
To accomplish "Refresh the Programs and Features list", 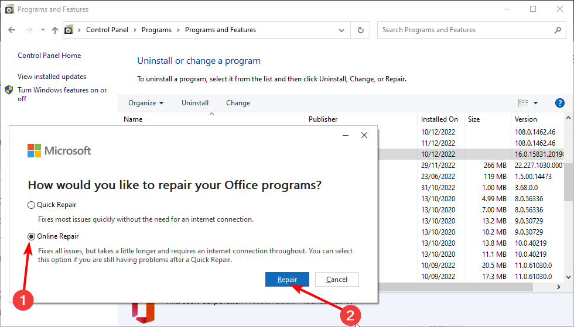I will click(x=360, y=30).
